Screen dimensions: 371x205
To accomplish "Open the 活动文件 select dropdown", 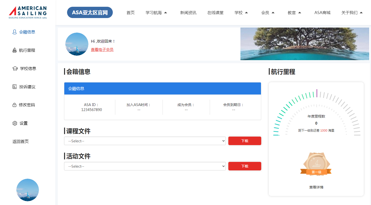I will [145, 166].
